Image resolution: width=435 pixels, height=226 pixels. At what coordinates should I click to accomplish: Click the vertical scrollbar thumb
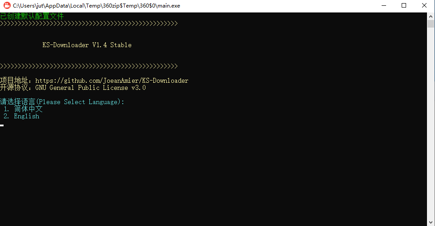[431, 24]
